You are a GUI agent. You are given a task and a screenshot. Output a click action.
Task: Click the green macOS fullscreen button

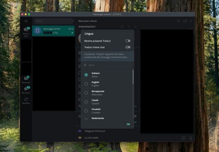pos(29,14)
